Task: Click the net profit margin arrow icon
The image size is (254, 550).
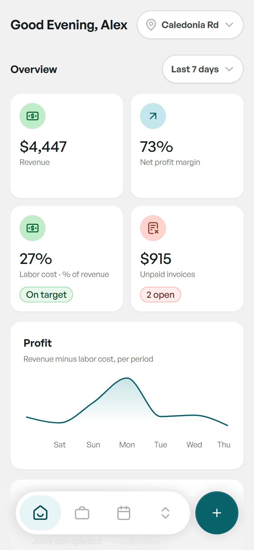Action: pyautogui.click(x=153, y=116)
